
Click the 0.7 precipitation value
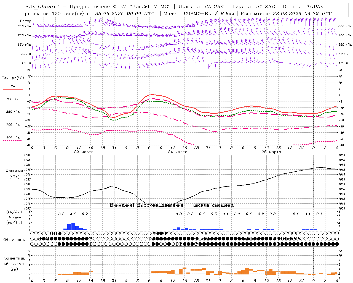pos(85,214)
